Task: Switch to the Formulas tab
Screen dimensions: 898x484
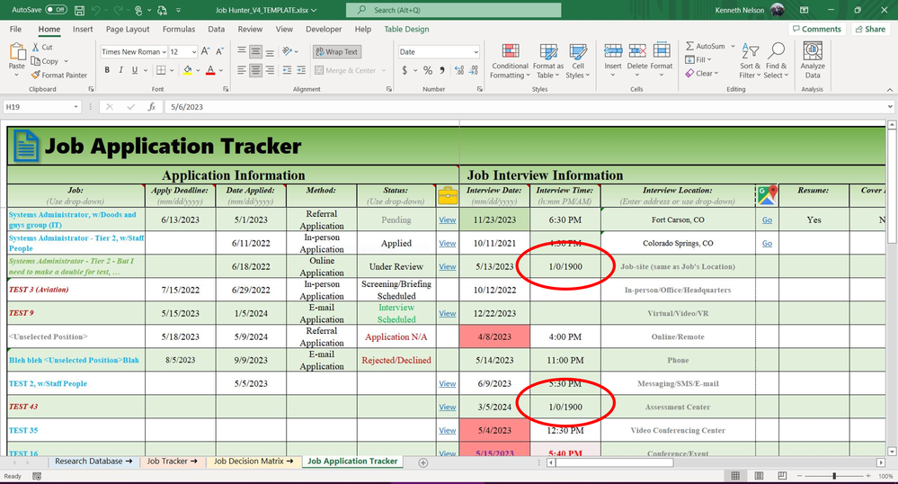Action: [179, 29]
